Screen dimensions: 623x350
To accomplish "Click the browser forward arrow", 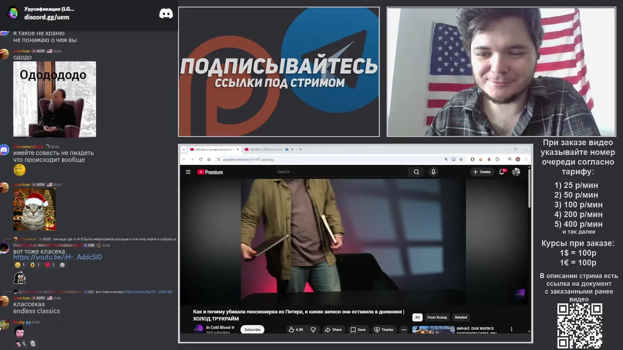I will 192,159.
